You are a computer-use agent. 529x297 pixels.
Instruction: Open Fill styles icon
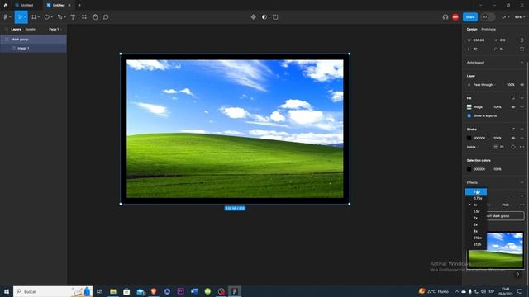tap(513, 98)
